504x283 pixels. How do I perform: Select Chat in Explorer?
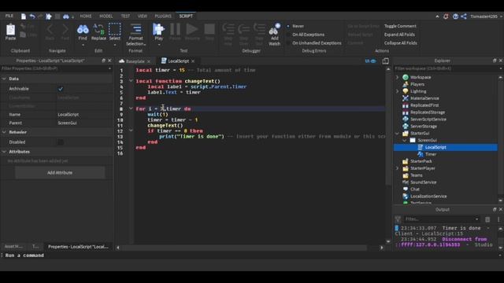click(415, 189)
